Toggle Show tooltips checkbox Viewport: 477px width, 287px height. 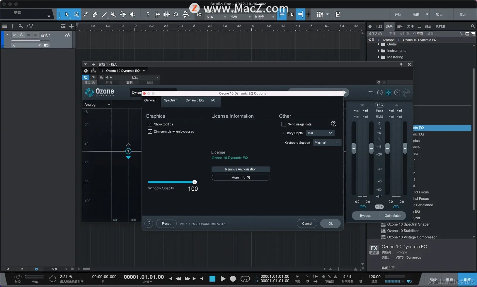point(150,124)
